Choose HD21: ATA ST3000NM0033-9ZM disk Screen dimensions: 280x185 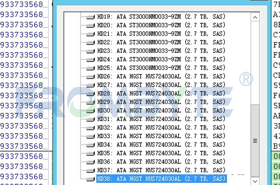[161, 33]
